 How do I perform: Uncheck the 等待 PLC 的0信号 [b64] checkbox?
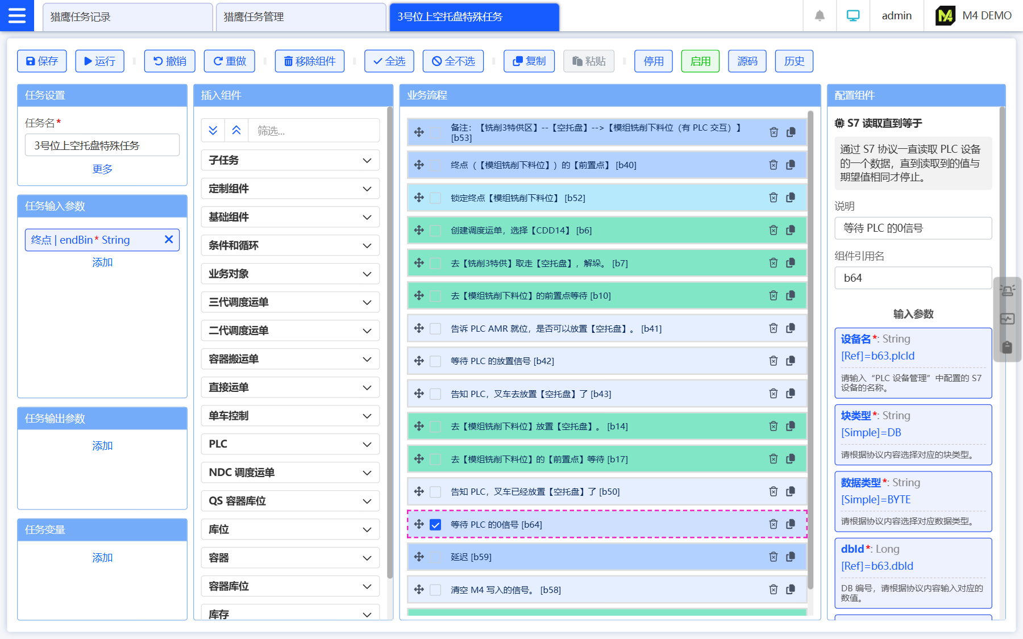tap(435, 524)
